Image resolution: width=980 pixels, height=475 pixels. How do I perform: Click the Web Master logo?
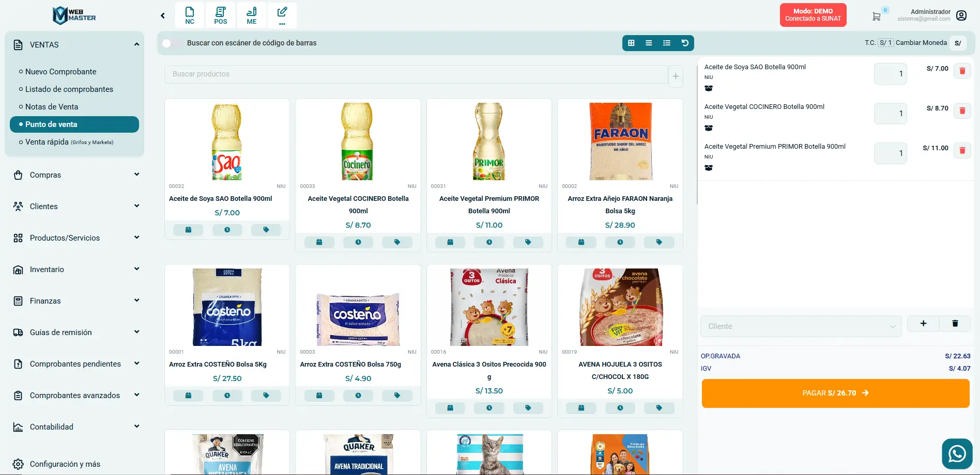tap(74, 15)
